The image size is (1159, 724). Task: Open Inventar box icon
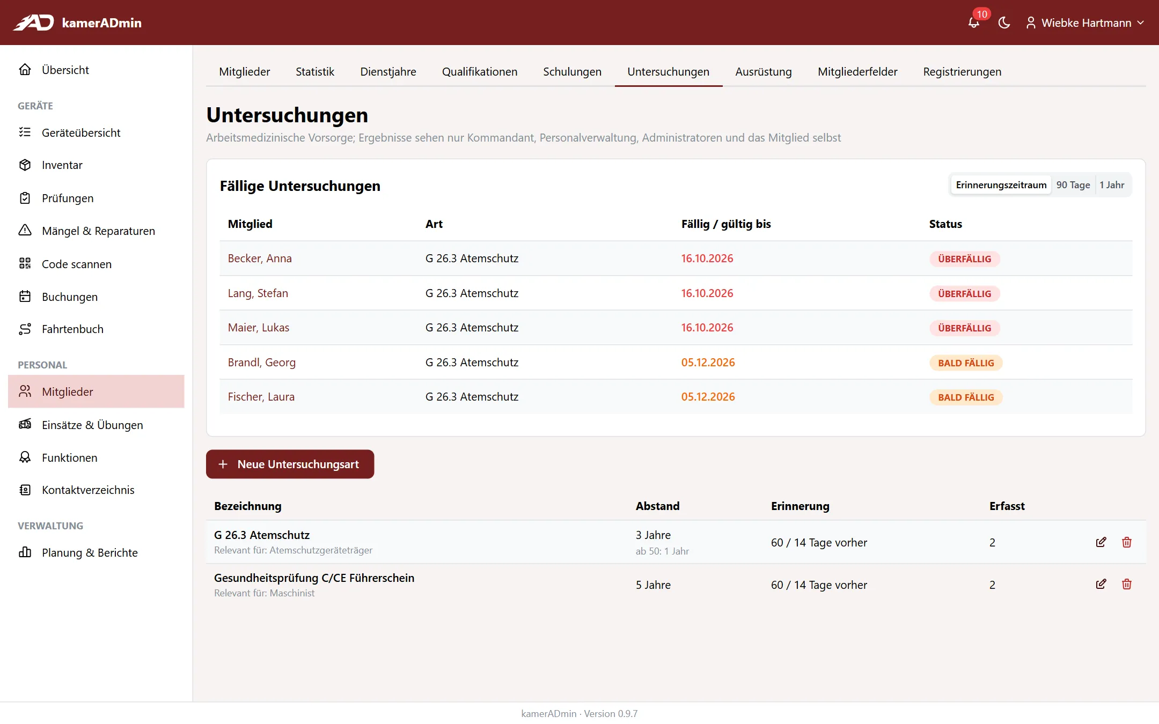(25, 165)
